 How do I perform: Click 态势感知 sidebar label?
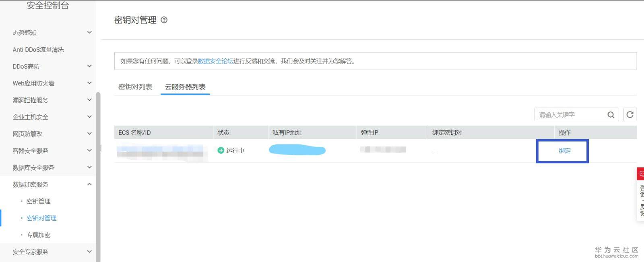25,33
